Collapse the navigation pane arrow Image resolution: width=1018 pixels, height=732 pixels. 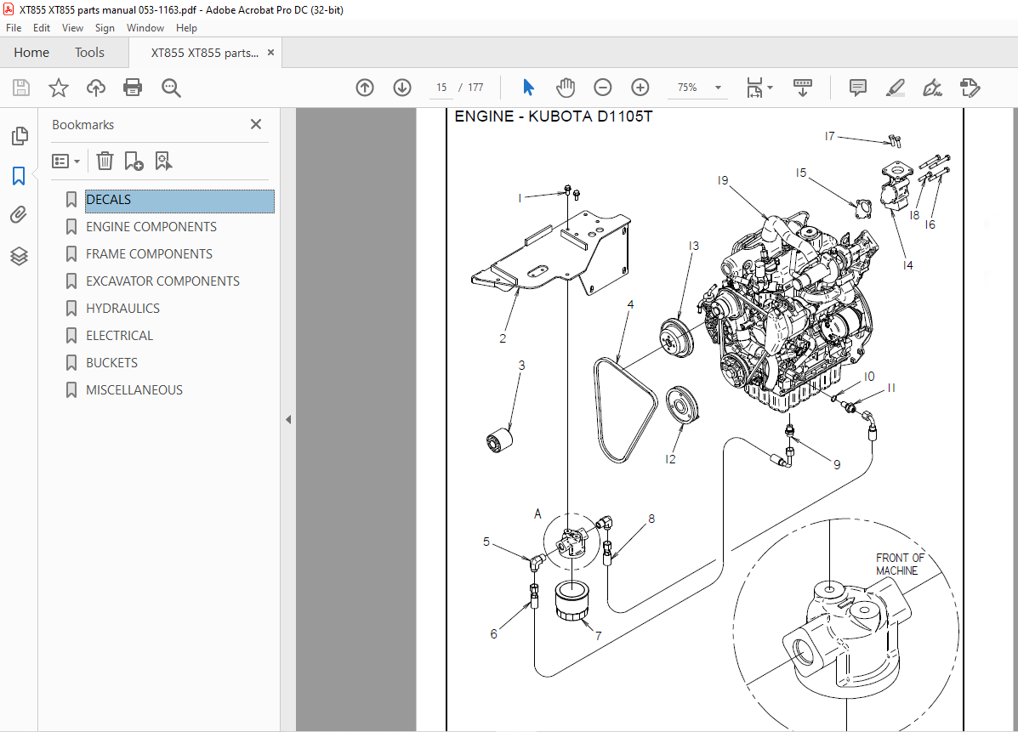click(287, 420)
